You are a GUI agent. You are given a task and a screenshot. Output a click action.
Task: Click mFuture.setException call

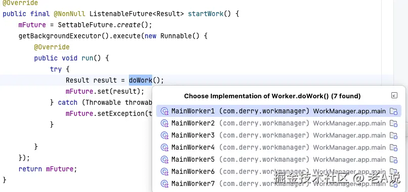pos(109,114)
